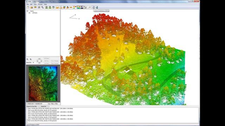The width and height of the screenshot is (225, 126).
Task: Click the 3D box toolbar icon
Action: click(x=53, y=7)
